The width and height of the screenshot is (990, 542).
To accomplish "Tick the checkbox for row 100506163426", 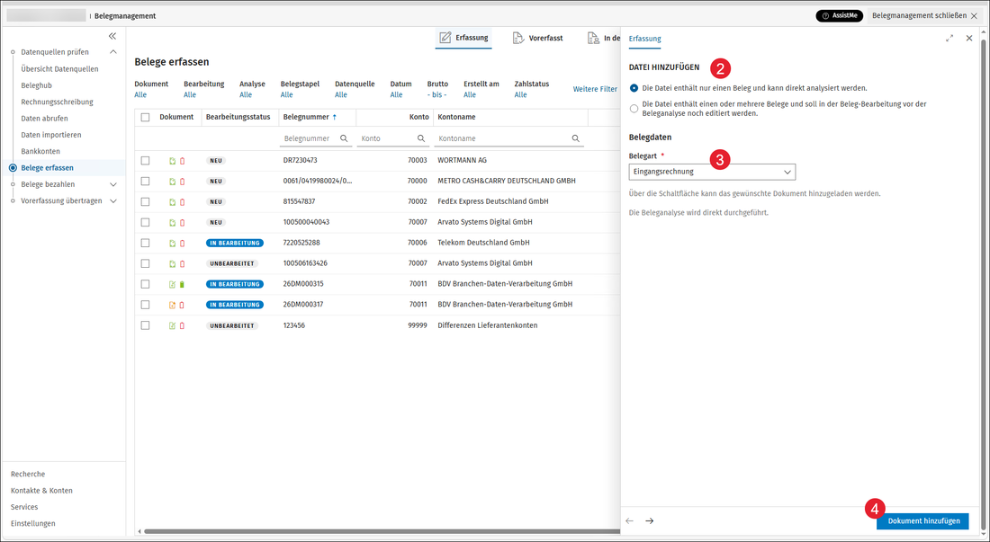I will [x=145, y=263].
